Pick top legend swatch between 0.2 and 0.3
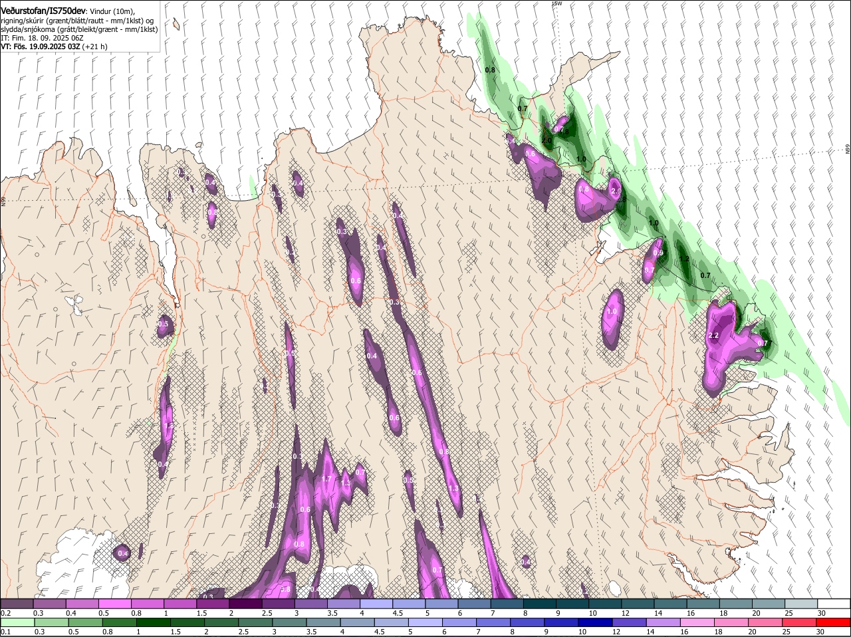This screenshot has width=851, height=637. 17,604
